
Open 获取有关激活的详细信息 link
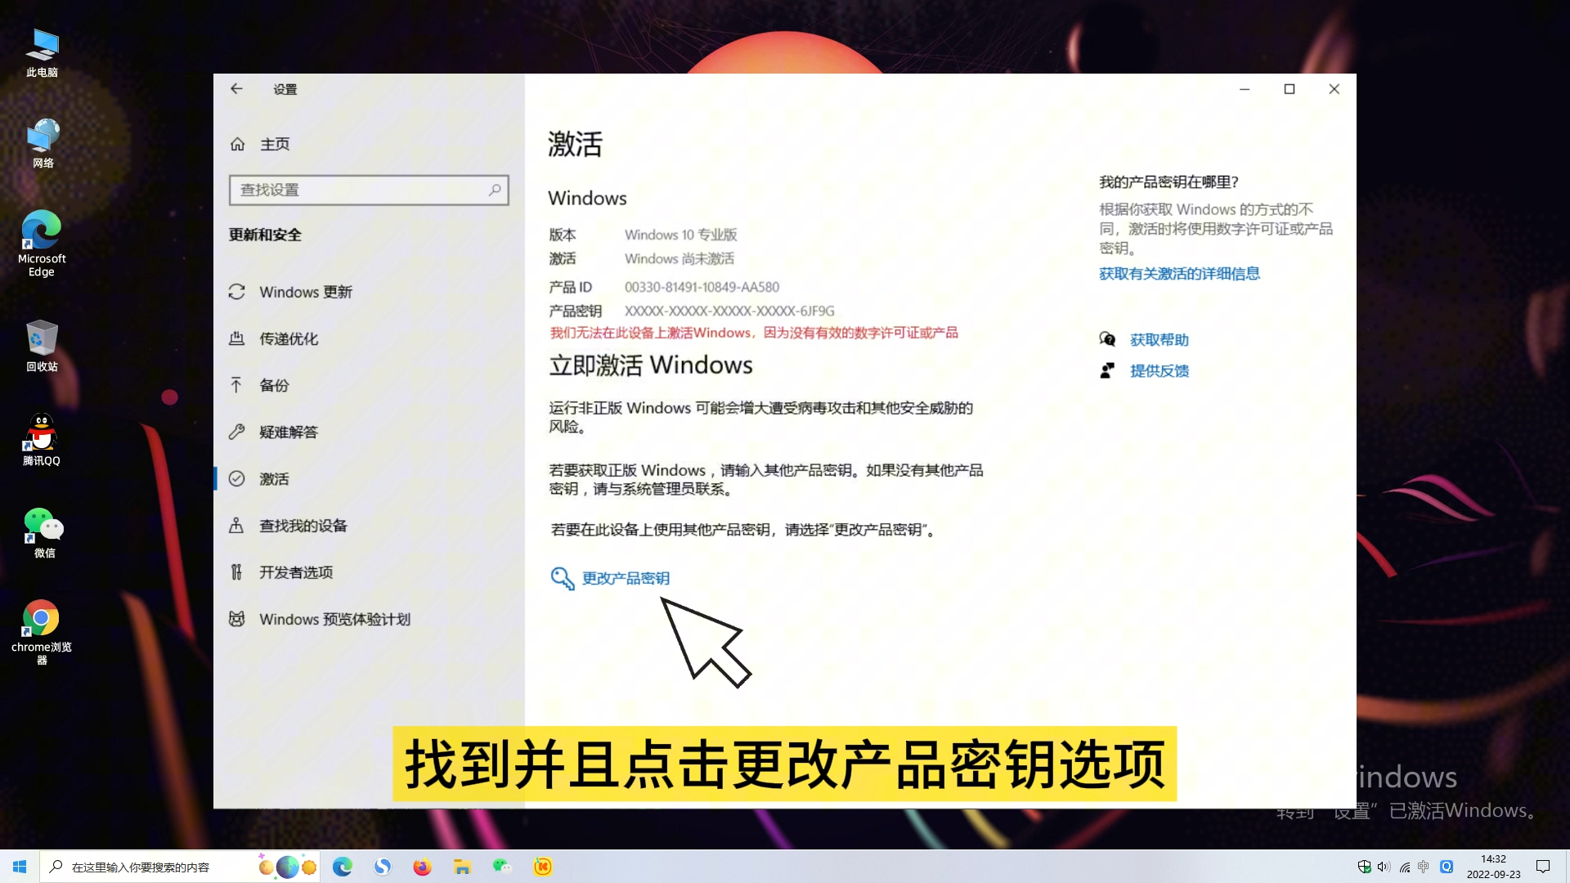pyautogui.click(x=1179, y=274)
